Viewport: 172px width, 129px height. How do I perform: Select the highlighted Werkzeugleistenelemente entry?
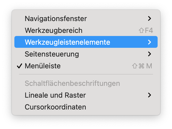pos(68,42)
